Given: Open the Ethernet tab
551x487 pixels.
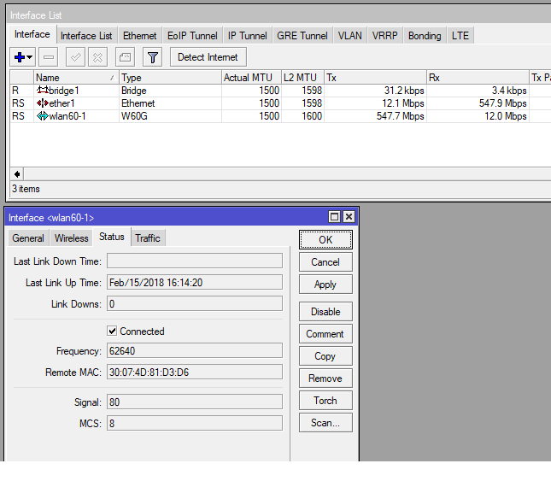Looking at the screenshot, I should pyautogui.click(x=140, y=36).
